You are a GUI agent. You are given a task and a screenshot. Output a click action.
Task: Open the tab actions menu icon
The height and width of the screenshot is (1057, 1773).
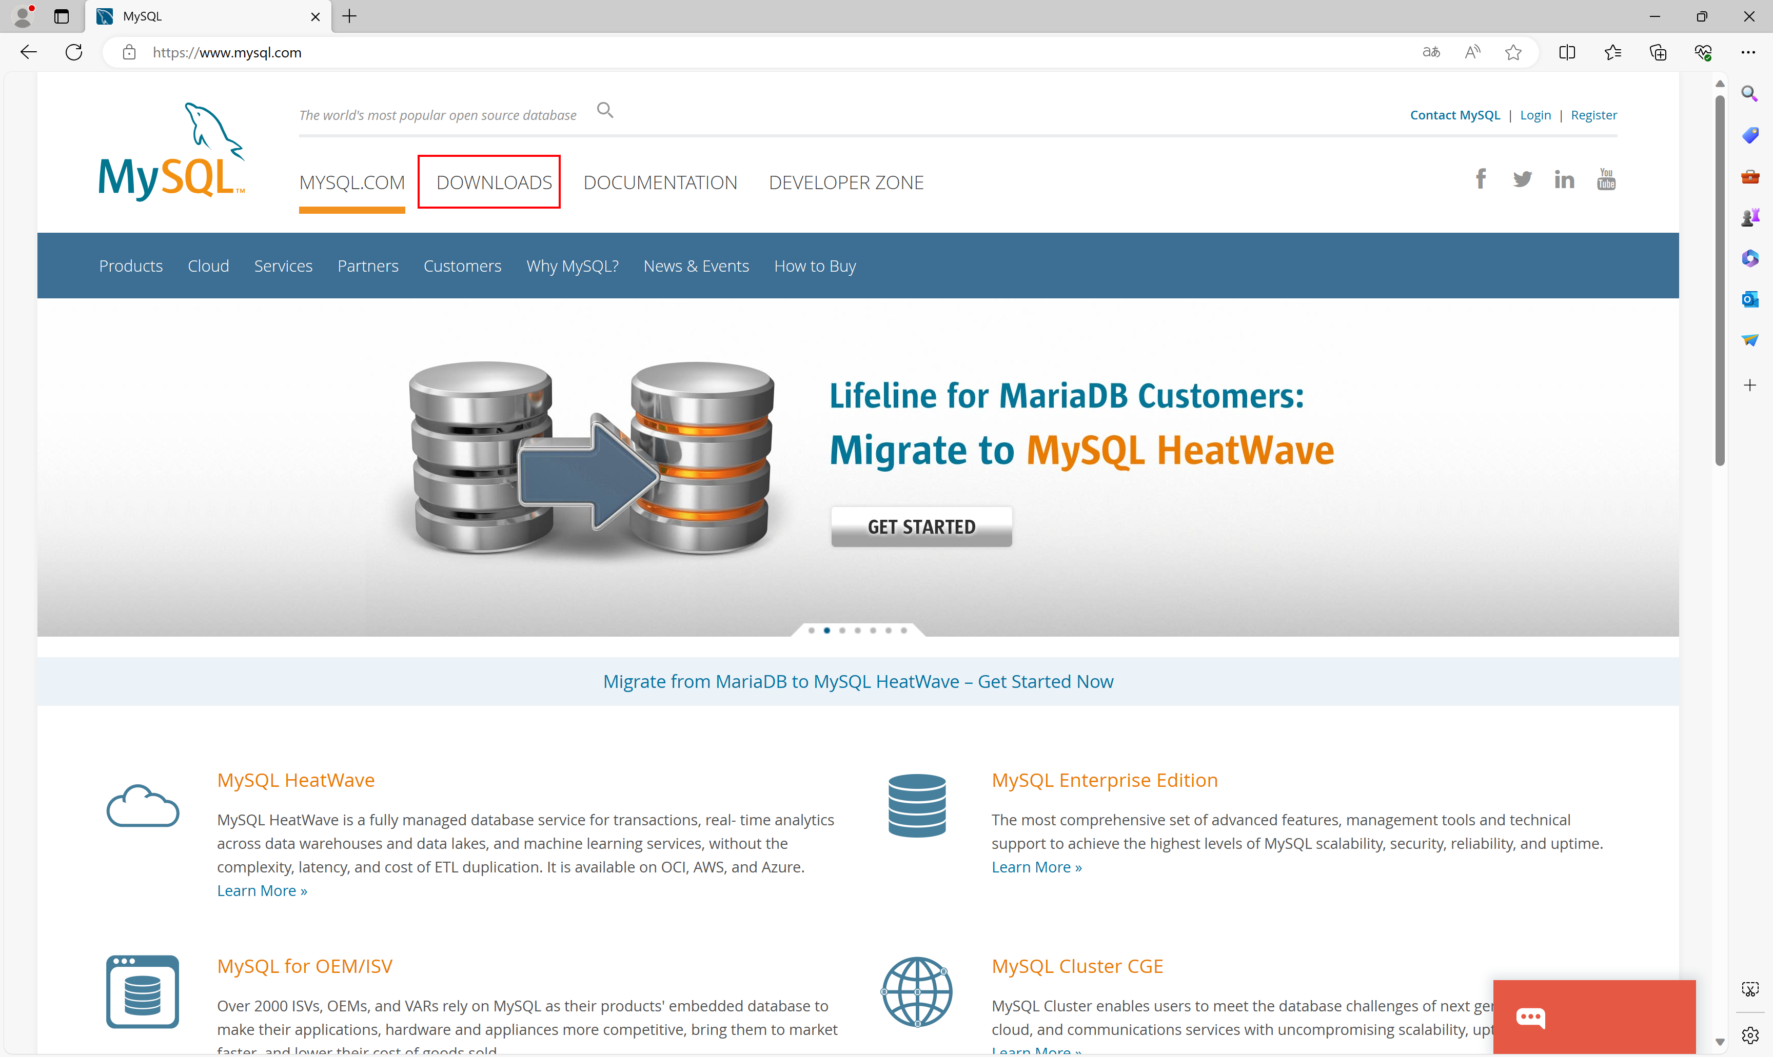[62, 16]
